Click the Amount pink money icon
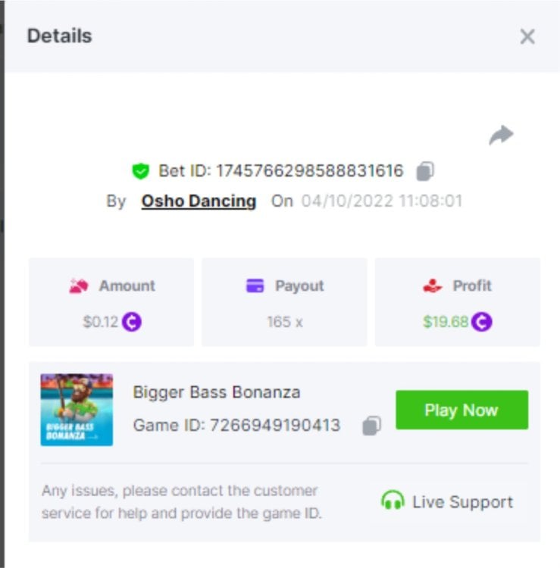 click(79, 286)
